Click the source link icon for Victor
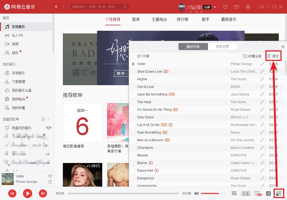The width and height of the screenshot is (287, 200). tap(262, 64)
